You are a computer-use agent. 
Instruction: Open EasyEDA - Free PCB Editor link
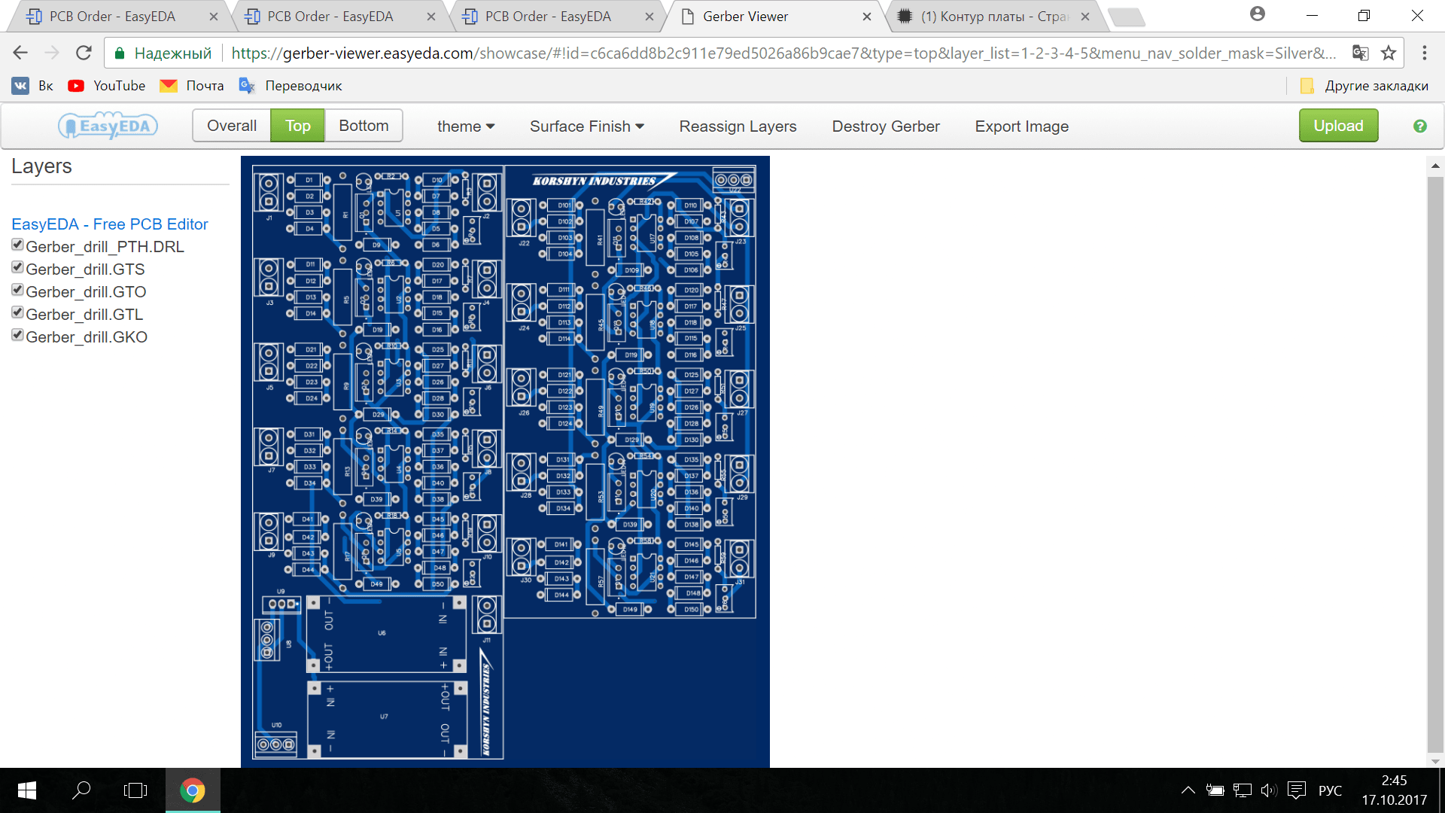[x=110, y=224]
